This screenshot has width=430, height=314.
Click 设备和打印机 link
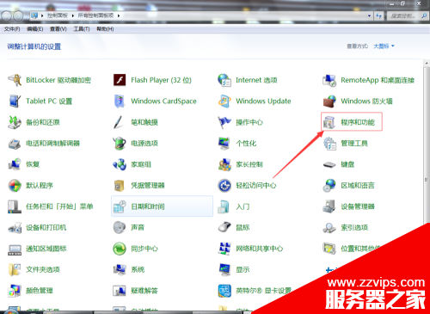pyautogui.click(x=46, y=228)
